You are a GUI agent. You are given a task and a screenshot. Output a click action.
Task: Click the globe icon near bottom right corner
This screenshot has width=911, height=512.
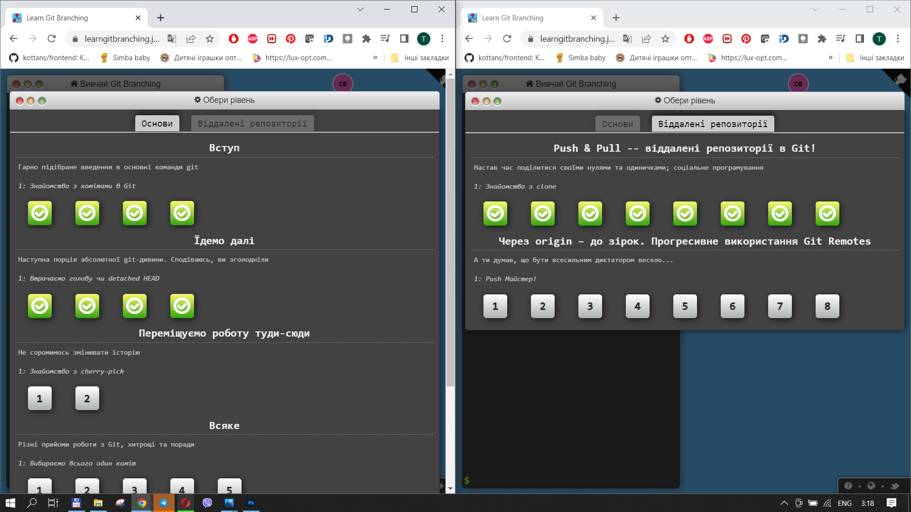pyautogui.click(x=872, y=485)
